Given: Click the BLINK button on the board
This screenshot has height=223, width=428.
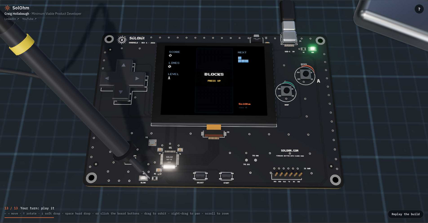Looking at the screenshot, I should [143, 178].
